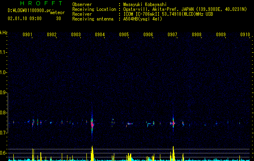Screen dimensions: 254x161
Task: Click observer name Masayuki Kobayashi
Action: click(145, 4)
